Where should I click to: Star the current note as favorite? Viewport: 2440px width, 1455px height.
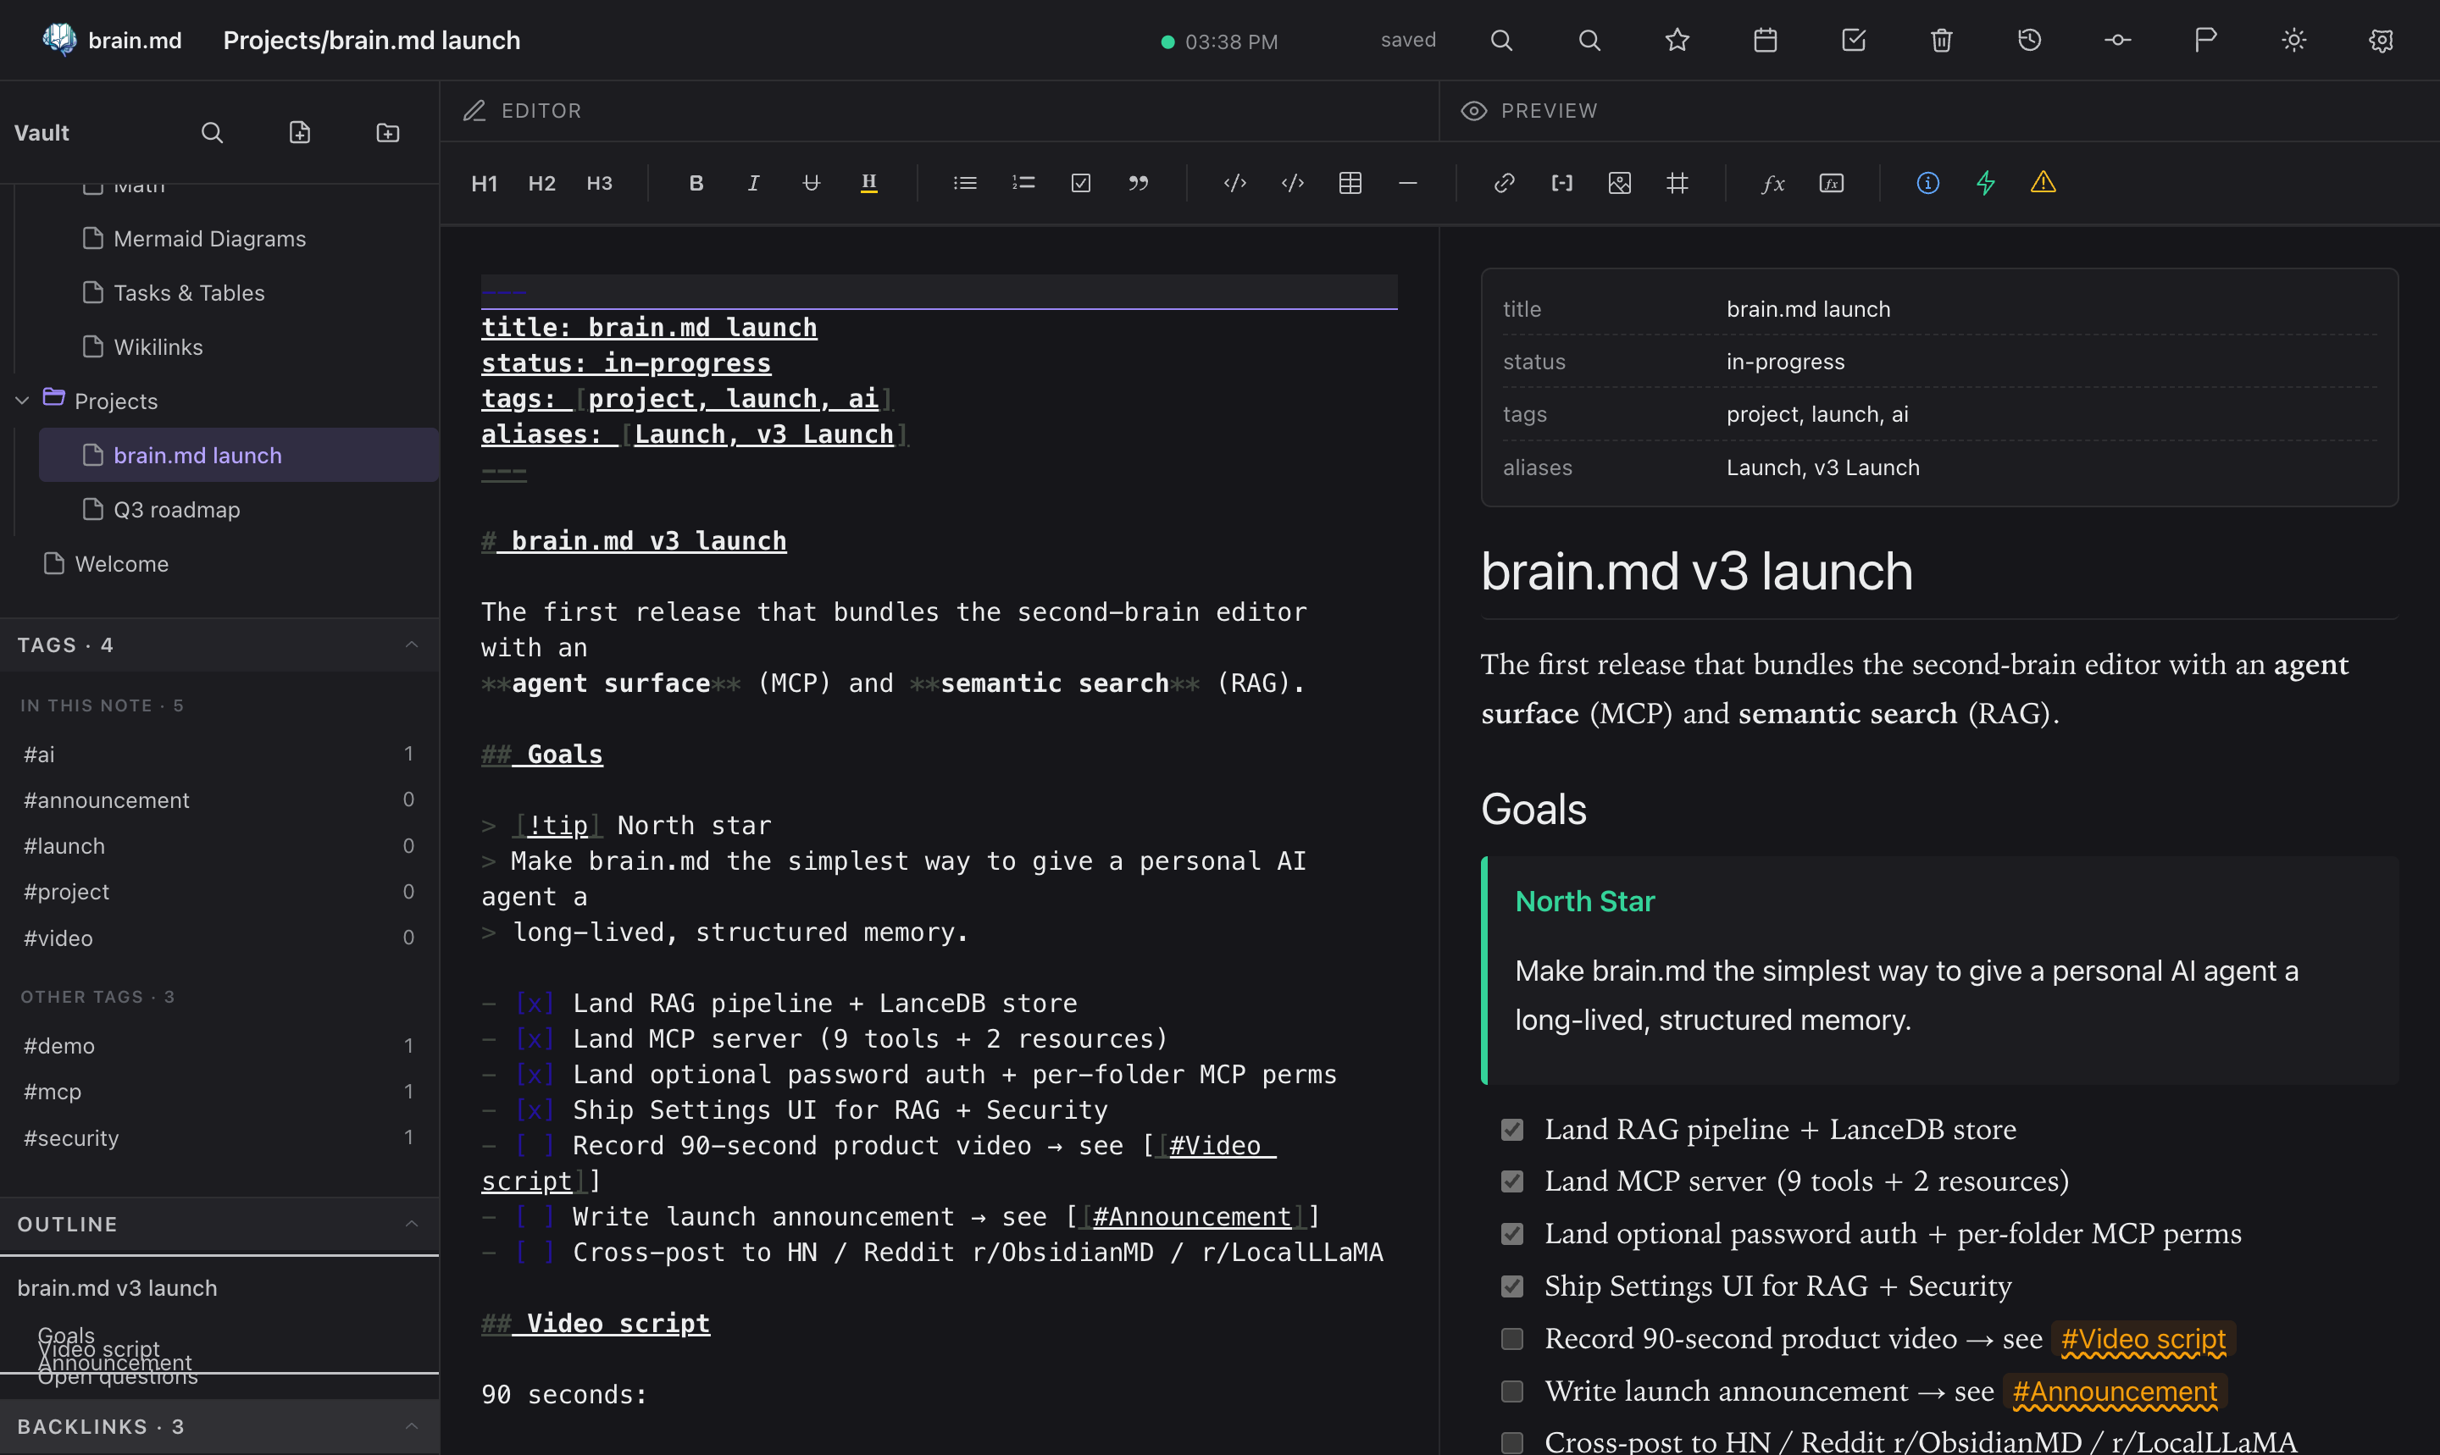coord(1677,40)
